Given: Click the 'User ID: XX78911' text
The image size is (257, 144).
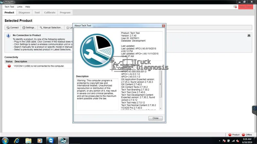Looking at the screenshot, I should 130,38.
